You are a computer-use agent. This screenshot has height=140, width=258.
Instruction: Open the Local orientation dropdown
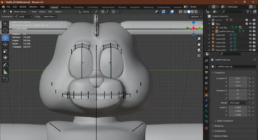coord(23,17)
